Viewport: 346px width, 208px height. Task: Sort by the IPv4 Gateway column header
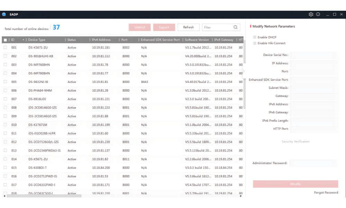click(224, 40)
